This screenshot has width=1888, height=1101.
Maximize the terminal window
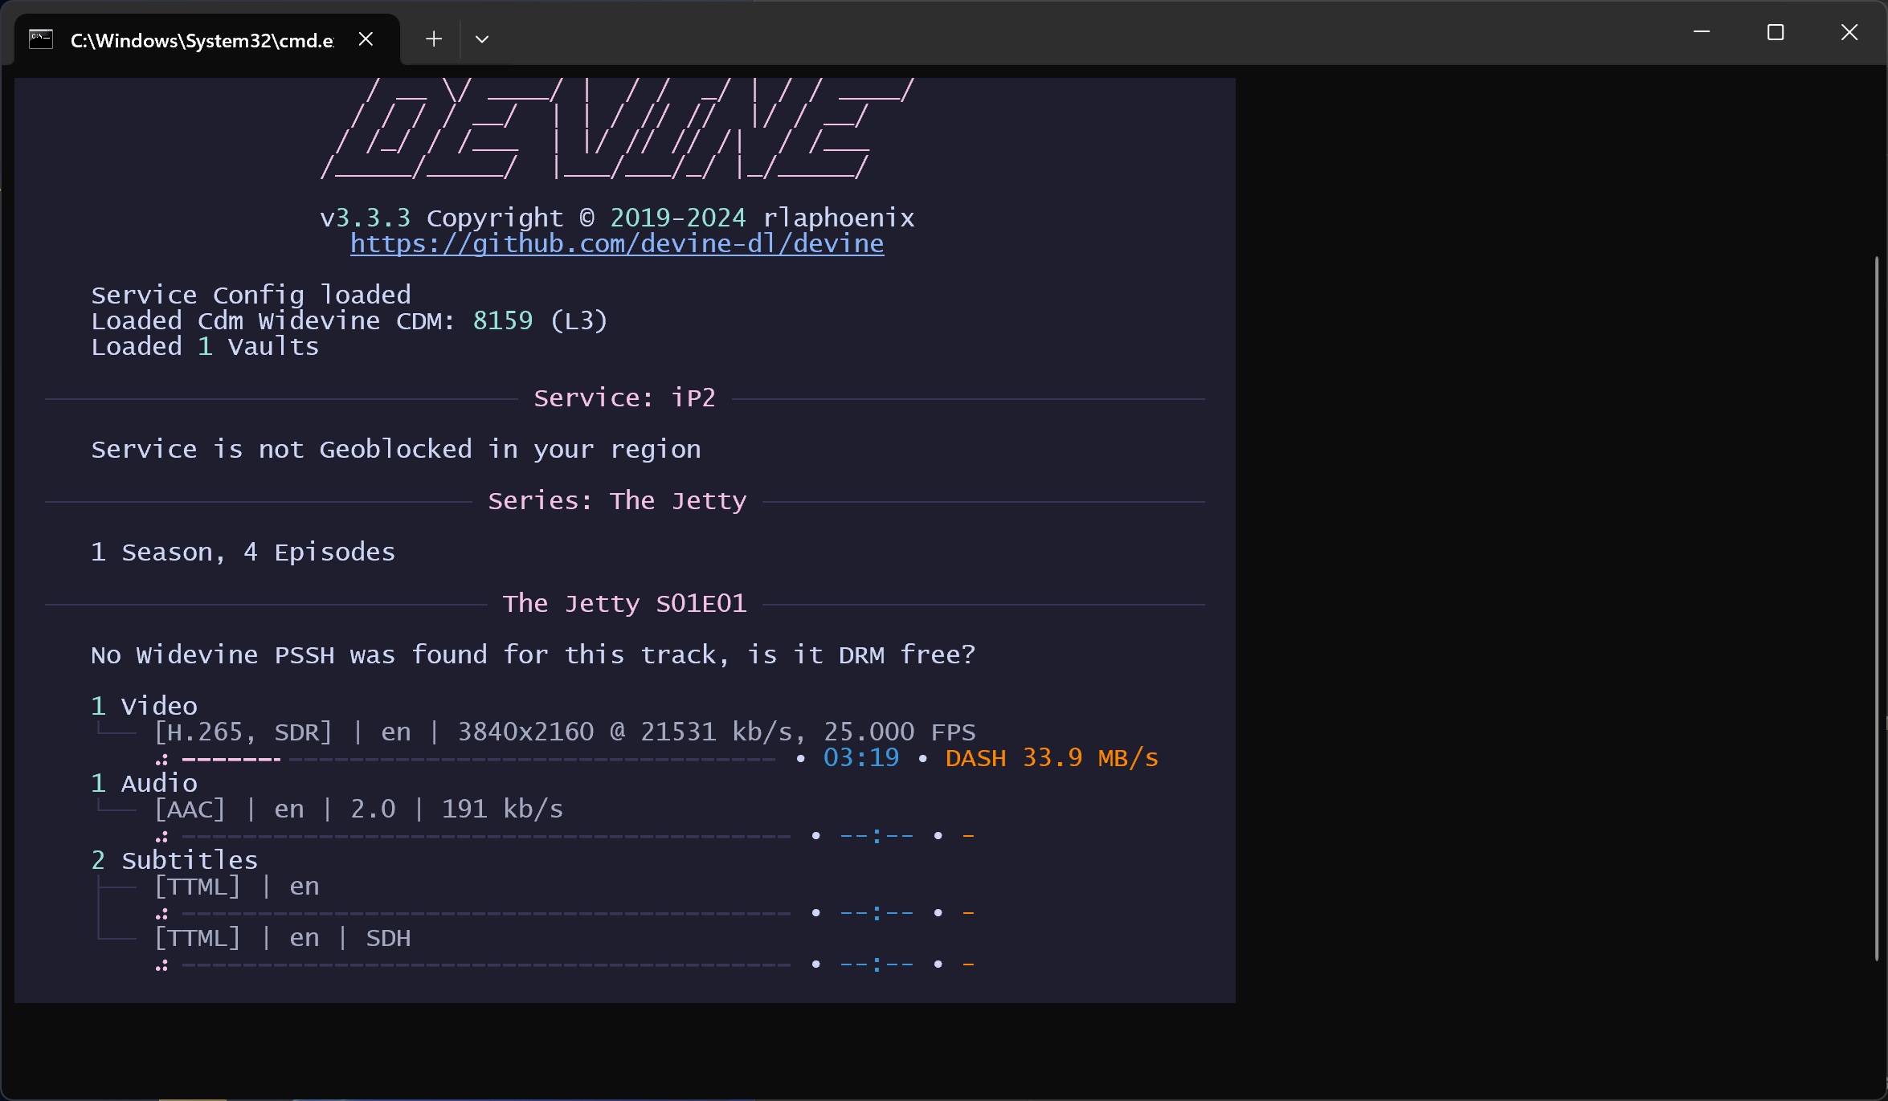tap(1776, 32)
